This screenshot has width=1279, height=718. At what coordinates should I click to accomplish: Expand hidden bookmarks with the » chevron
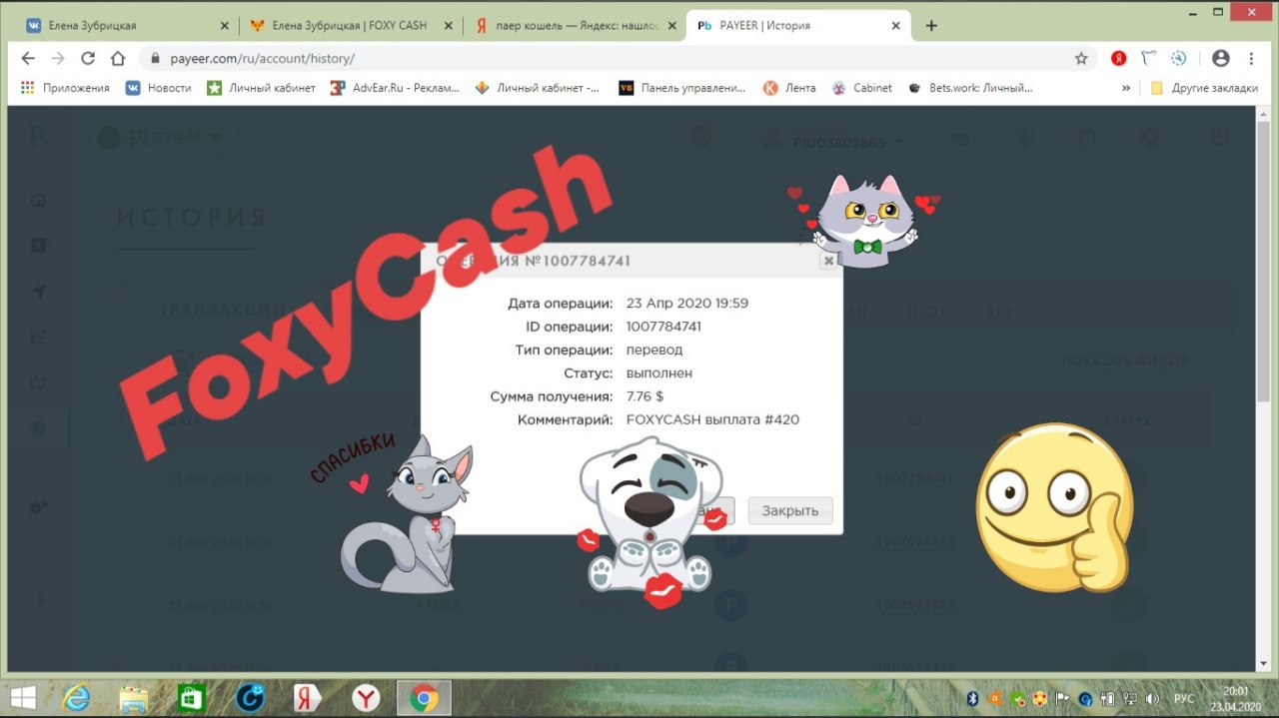click(1126, 88)
